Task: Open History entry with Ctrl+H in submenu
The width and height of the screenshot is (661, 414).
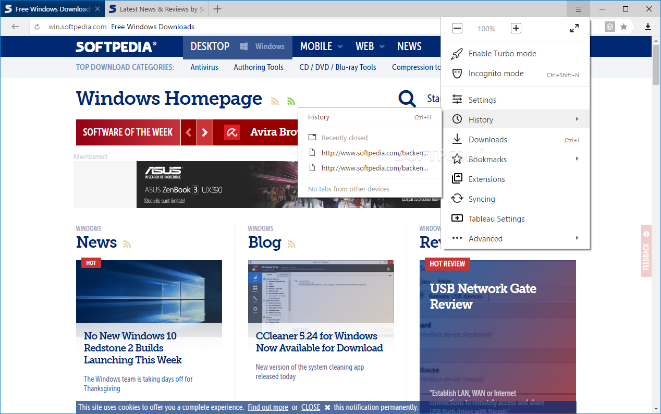Action: coord(370,117)
